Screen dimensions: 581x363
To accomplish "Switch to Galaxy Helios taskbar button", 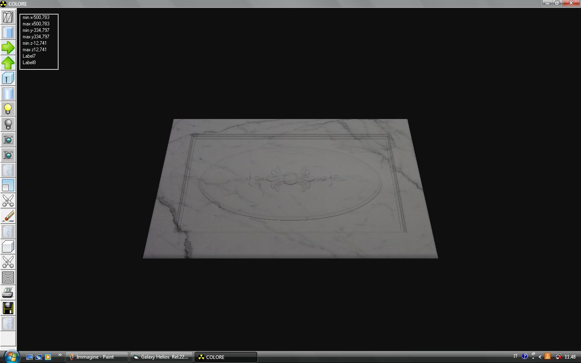I will click(161, 357).
